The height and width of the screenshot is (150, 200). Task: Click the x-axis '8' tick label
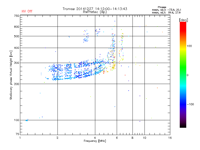tap(132, 138)
